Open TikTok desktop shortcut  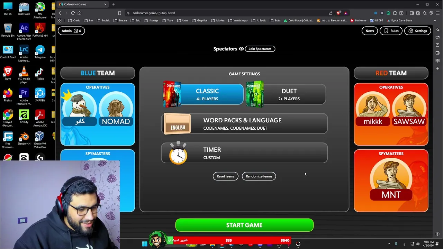coord(40,74)
